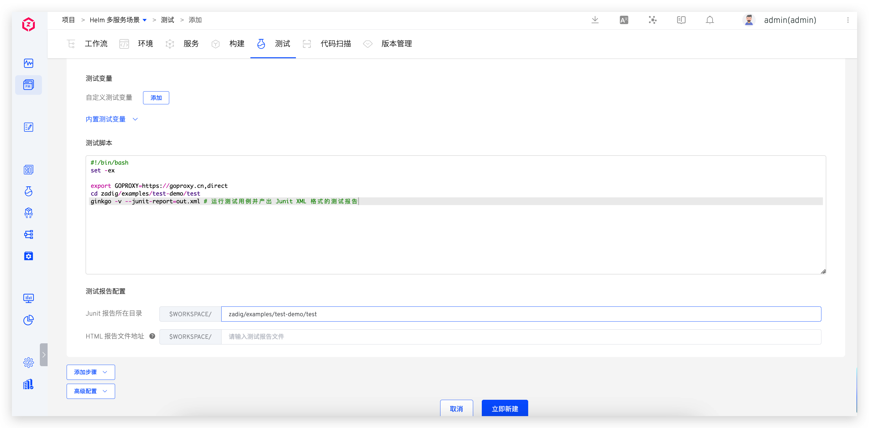869x428 pixels.
Task: Click the notification bell icon
Action: click(x=710, y=20)
